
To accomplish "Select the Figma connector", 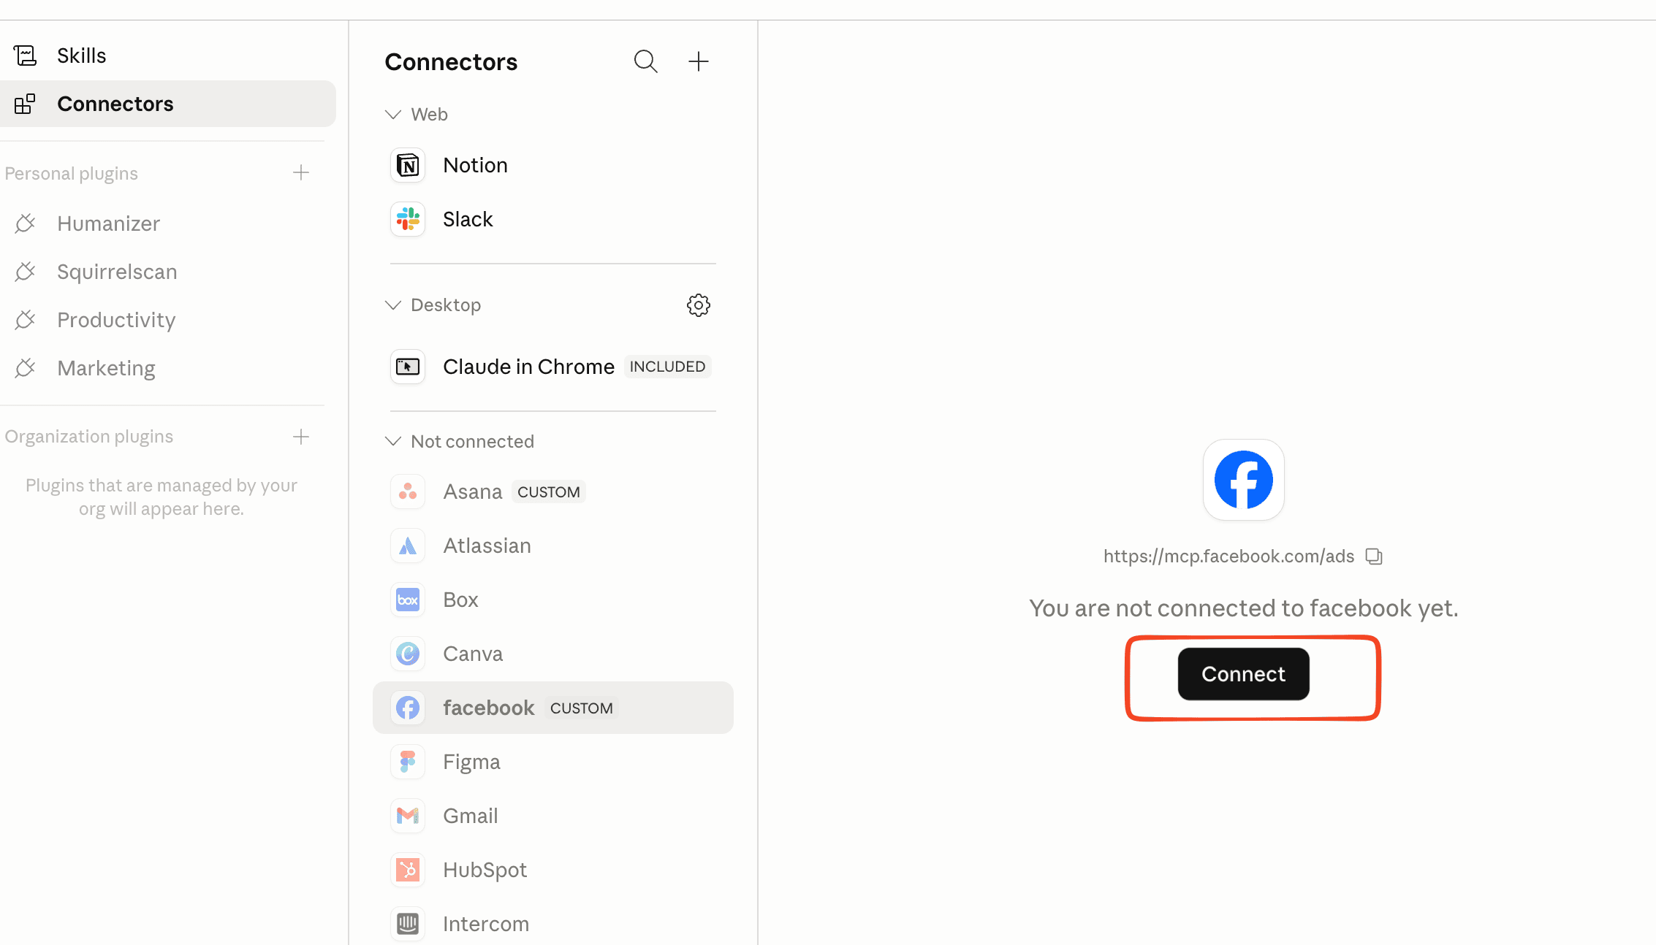I will click(553, 762).
